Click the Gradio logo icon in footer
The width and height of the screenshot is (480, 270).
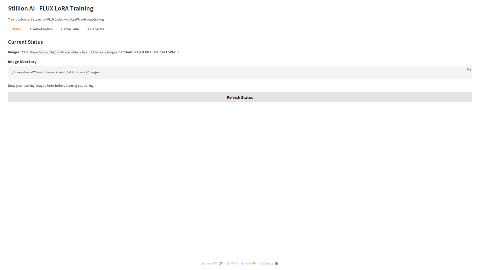click(x=254, y=263)
